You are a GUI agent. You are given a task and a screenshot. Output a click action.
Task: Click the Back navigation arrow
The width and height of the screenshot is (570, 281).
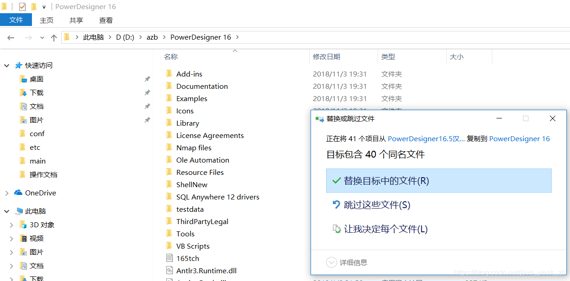click(x=11, y=38)
